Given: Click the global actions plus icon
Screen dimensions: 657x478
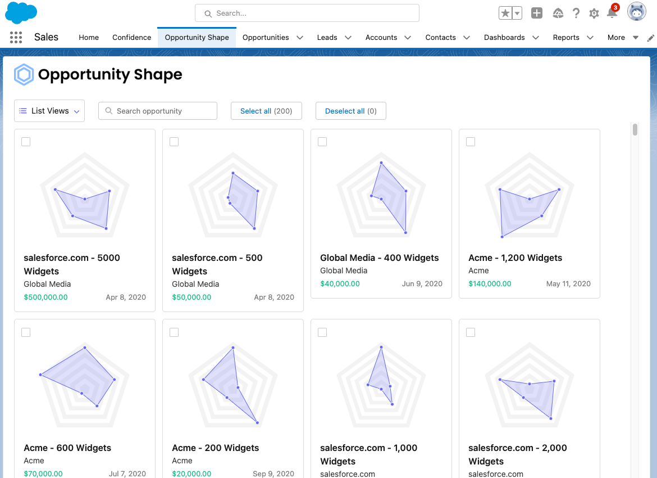Looking at the screenshot, I should pos(537,13).
